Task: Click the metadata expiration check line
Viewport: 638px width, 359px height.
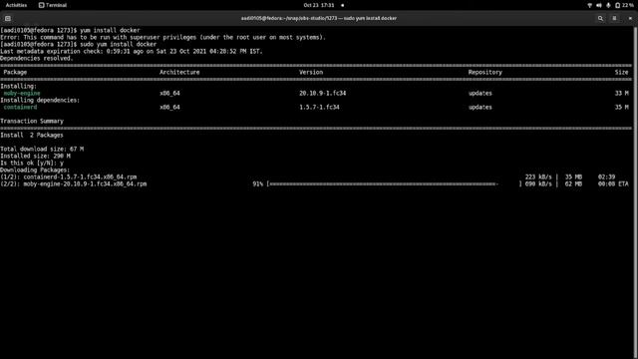Action: point(132,51)
